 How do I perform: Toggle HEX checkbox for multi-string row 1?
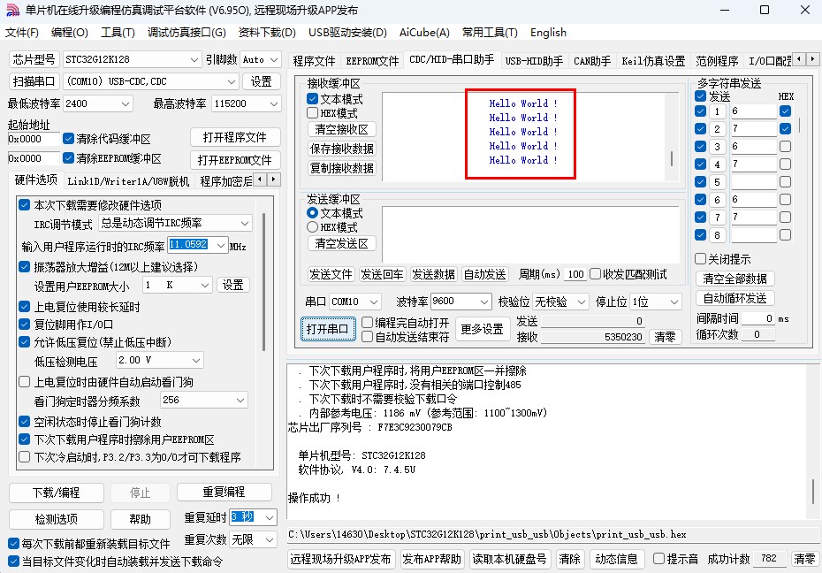(x=785, y=111)
